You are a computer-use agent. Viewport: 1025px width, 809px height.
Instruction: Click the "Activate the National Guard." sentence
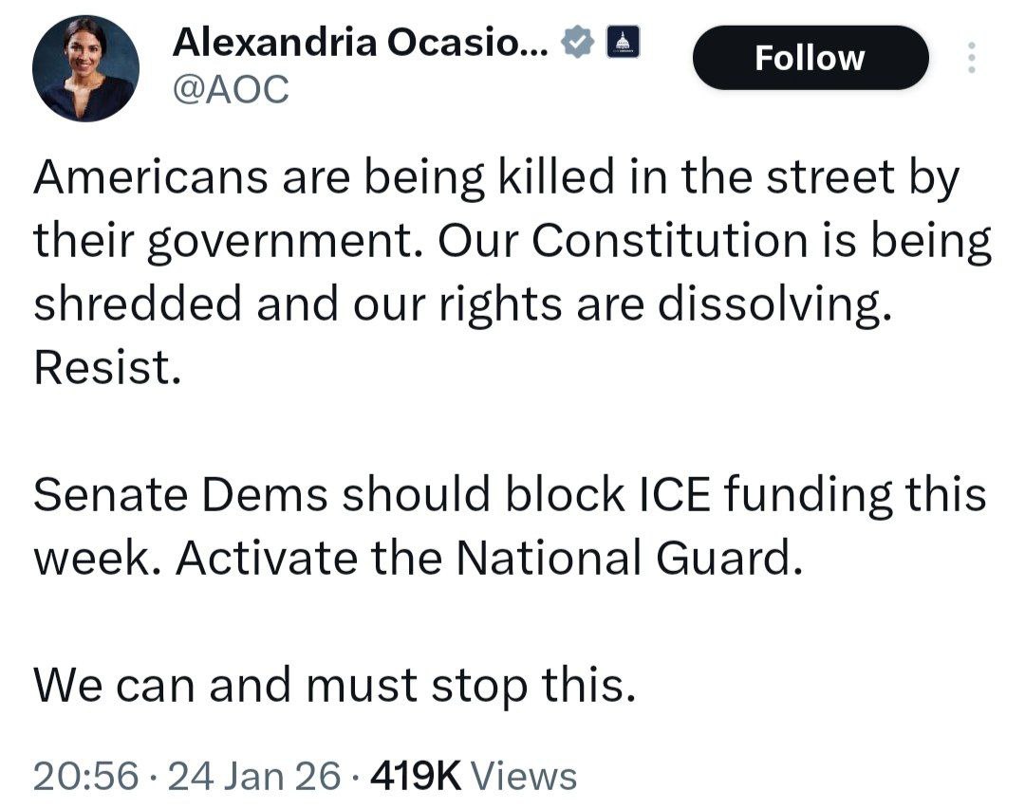483,559
